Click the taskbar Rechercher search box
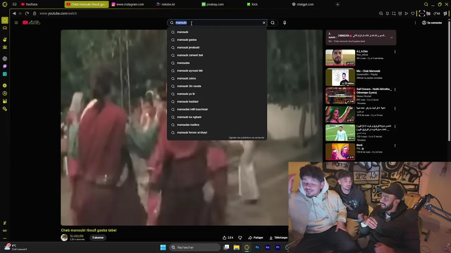451x253 pixels. [x=195, y=247]
